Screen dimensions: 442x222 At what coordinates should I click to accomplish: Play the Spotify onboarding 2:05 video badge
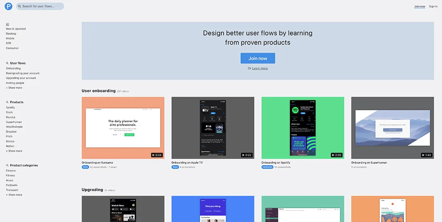(x=336, y=155)
